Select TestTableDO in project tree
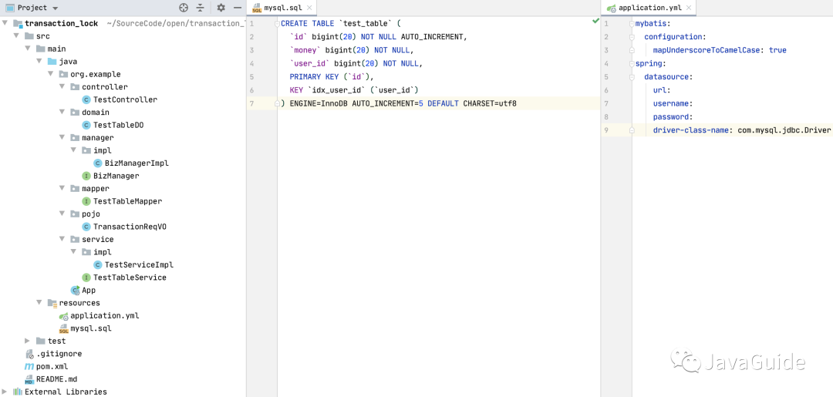The image size is (833, 397). pos(119,125)
